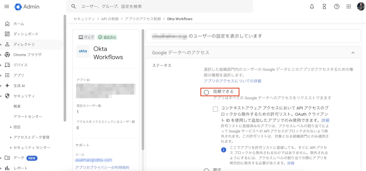Open アラートセンター under セキュリティ
Screen dimensions: 366x171
click(x=28, y=117)
